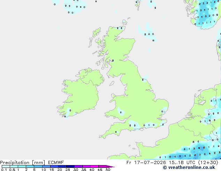Screen dimensions: 221x171
Task: Select the 10–15 mm legend color box
Action: coord(46,166)
